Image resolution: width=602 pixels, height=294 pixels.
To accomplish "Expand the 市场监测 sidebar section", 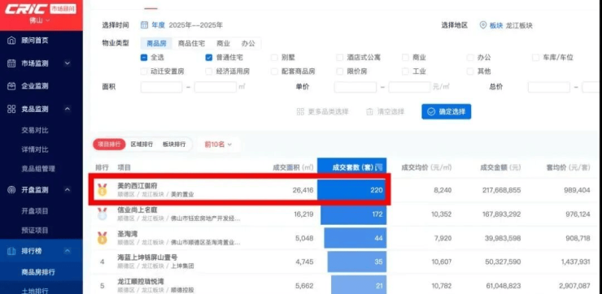I will (x=68, y=63).
